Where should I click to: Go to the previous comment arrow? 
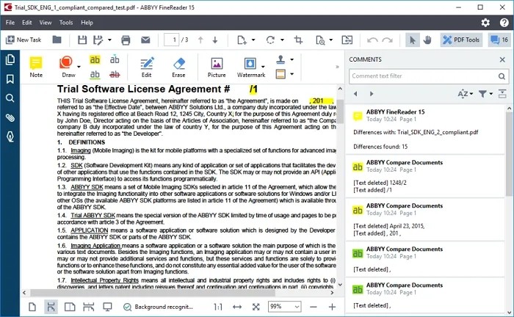[x=355, y=94]
